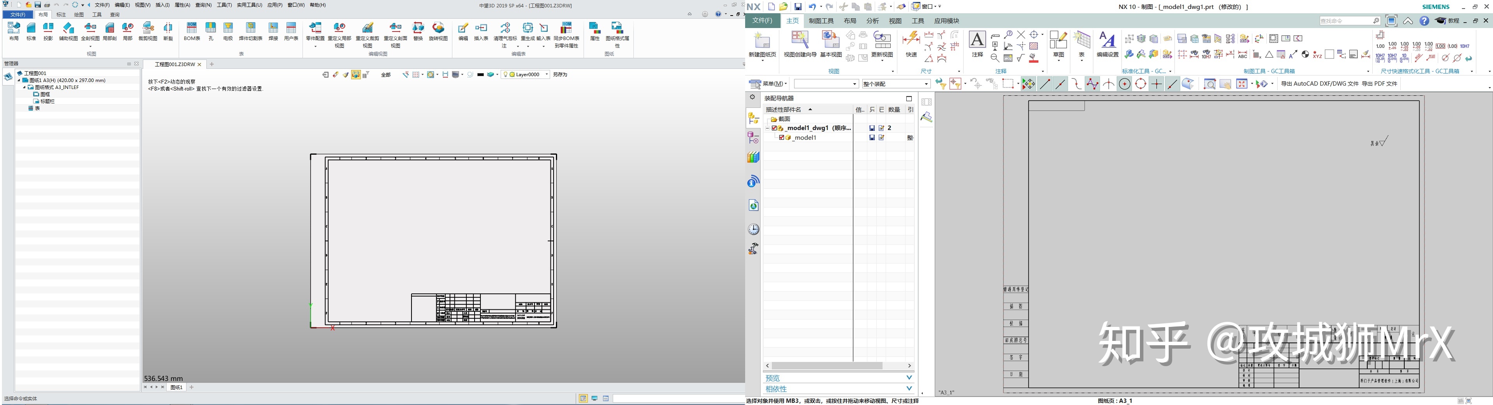Click the 查找命令 search field in NX
Screen dimensions: 1493x405
tap(1350, 21)
